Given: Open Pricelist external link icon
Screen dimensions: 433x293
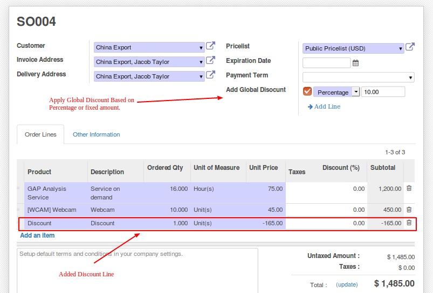Looking at the screenshot, I should (410, 47).
